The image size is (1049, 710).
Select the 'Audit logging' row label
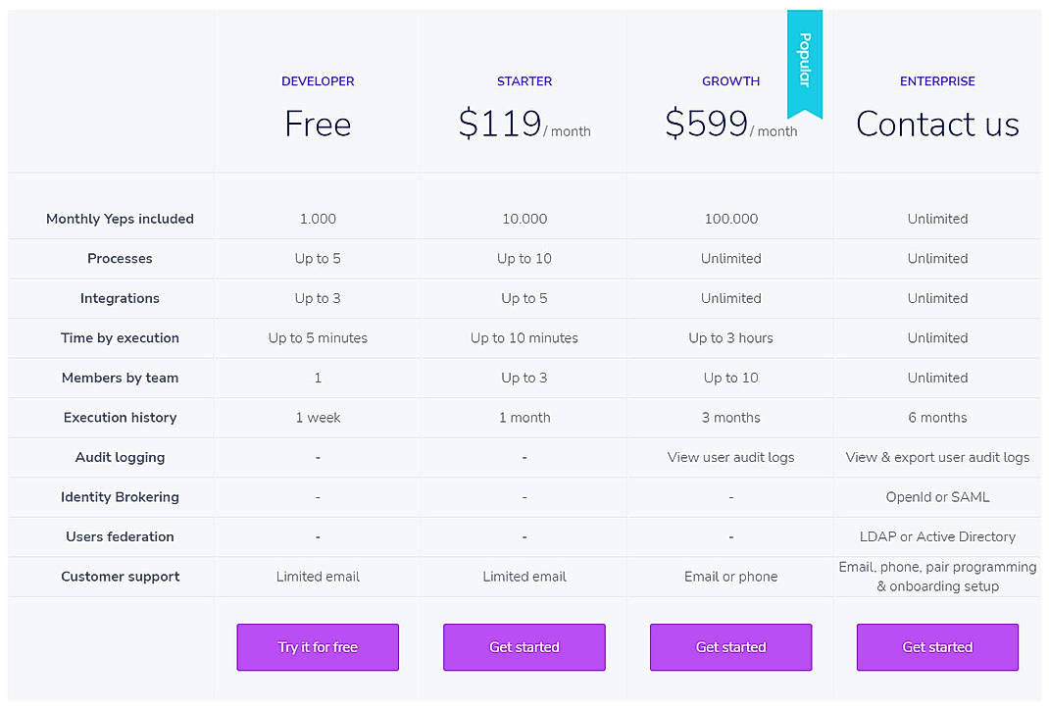tap(120, 457)
